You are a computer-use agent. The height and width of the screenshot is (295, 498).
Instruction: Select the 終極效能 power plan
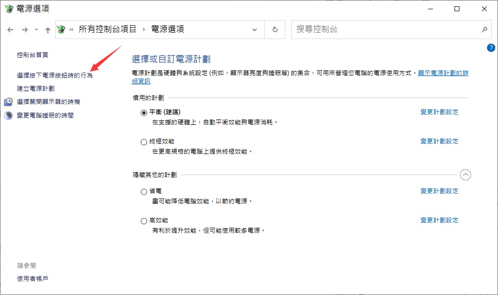[144, 142]
